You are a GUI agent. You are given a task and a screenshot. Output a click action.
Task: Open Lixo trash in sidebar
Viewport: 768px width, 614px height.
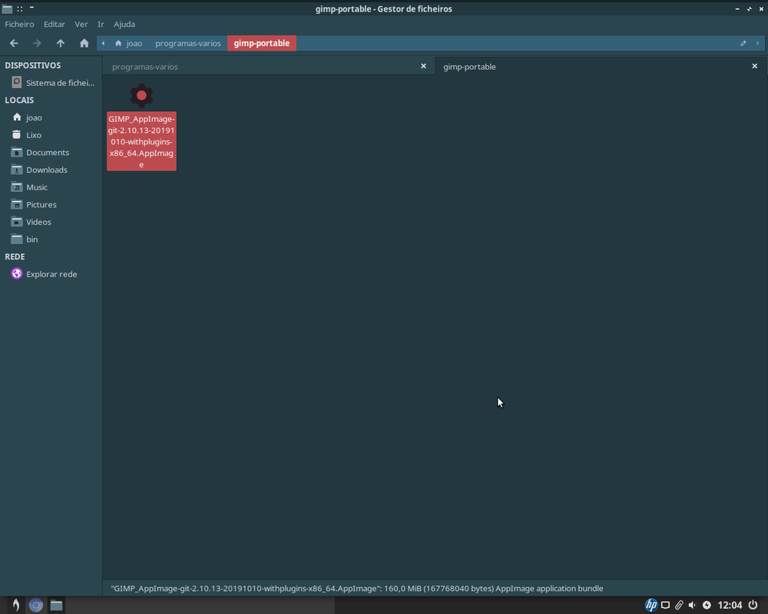pyautogui.click(x=51, y=134)
